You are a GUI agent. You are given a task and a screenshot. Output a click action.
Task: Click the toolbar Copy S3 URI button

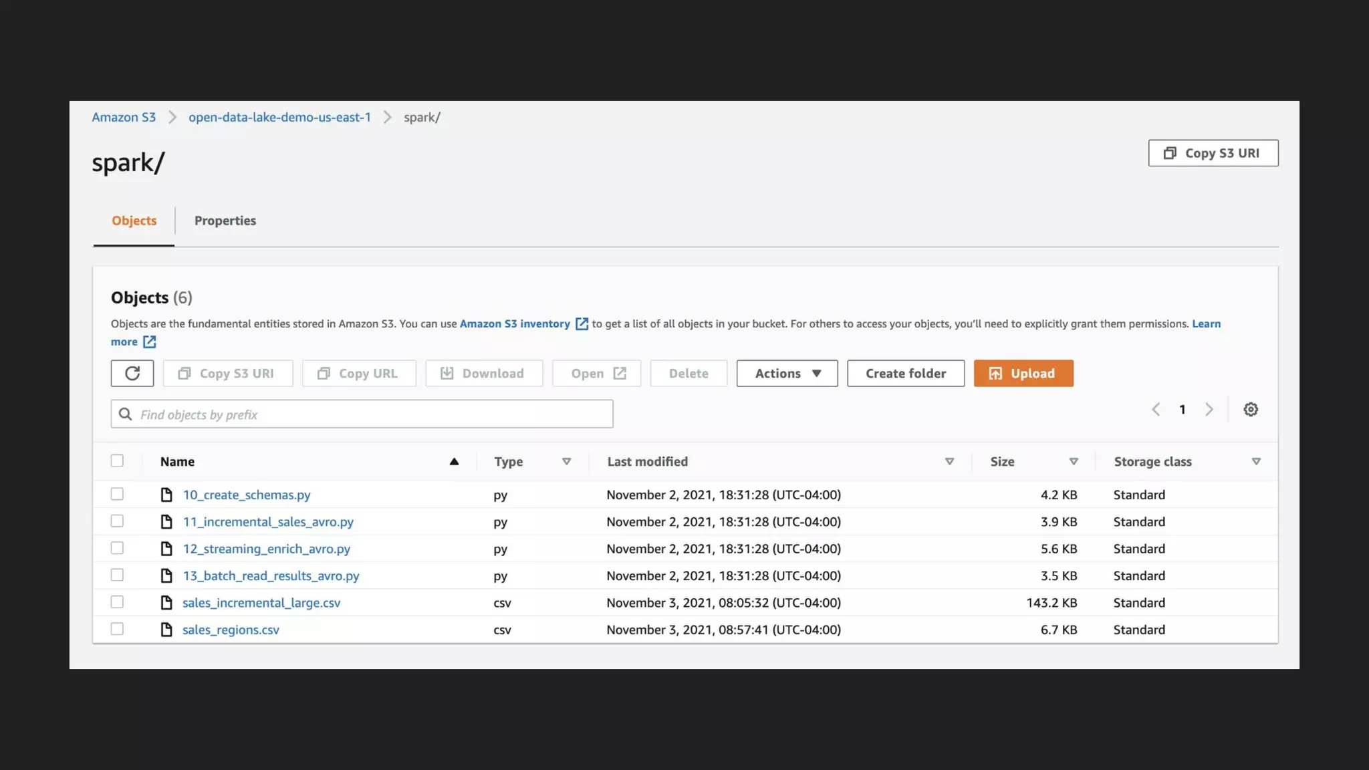click(x=228, y=373)
